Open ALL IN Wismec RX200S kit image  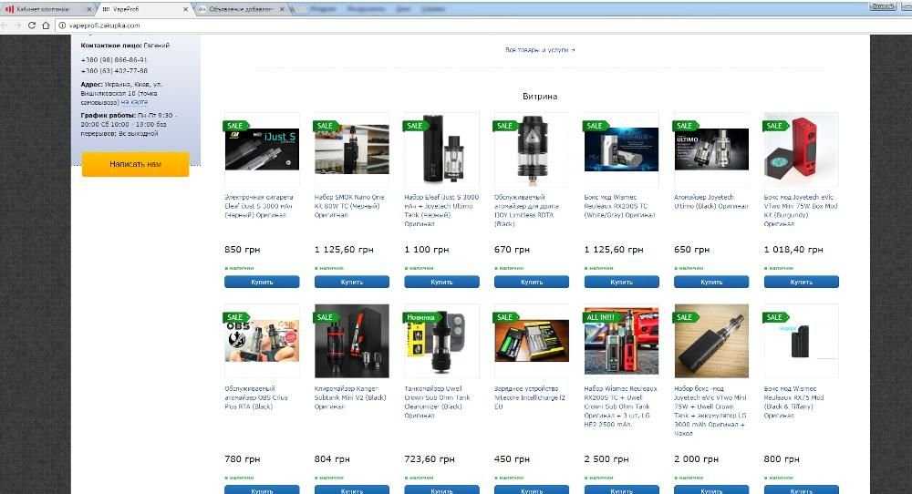(x=621, y=341)
